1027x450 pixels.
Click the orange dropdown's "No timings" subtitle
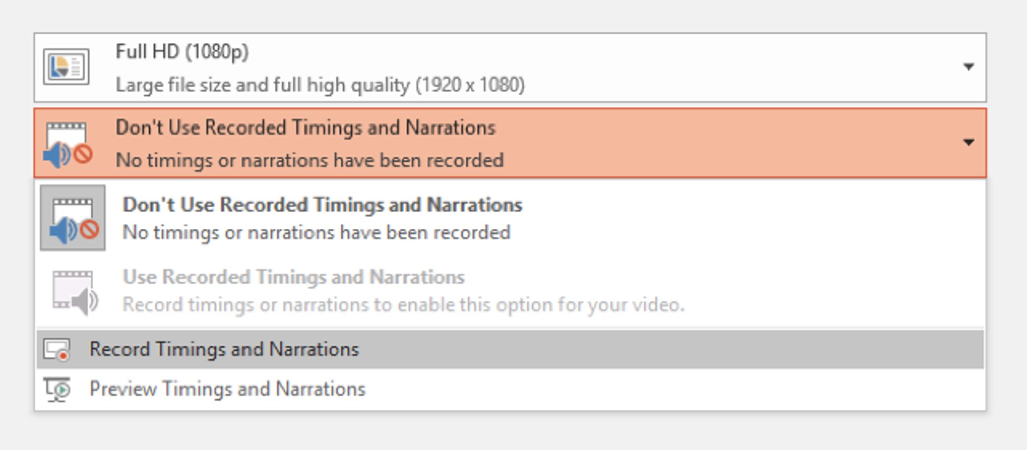[x=310, y=160]
